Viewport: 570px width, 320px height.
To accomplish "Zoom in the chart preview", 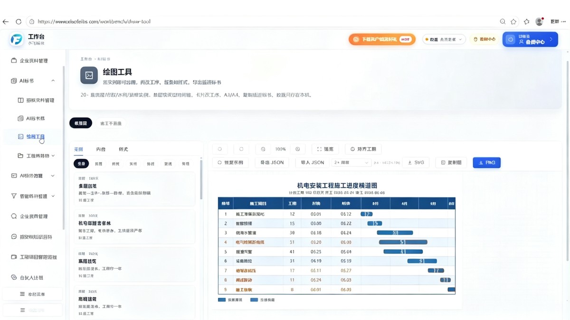I will [x=298, y=149].
